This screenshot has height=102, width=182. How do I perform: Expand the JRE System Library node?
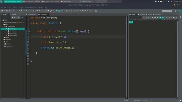coord(3,22)
